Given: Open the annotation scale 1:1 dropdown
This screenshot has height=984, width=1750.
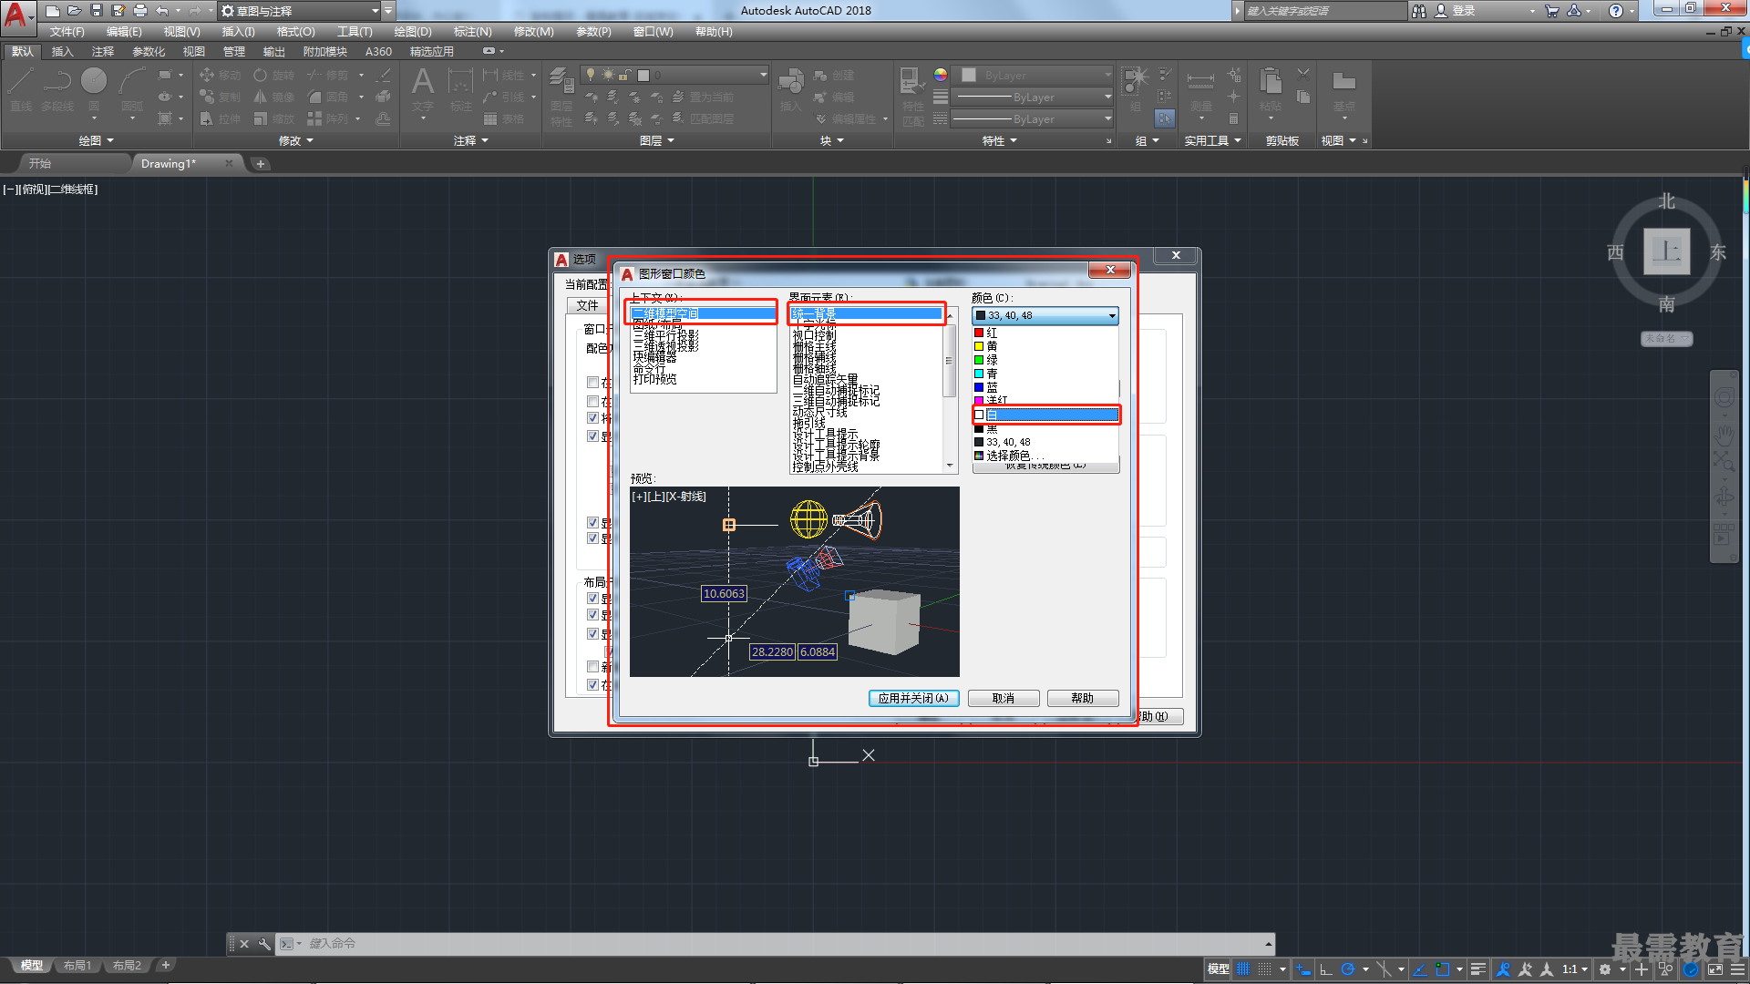Looking at the screenshot, I should [x=1574, y=969].
